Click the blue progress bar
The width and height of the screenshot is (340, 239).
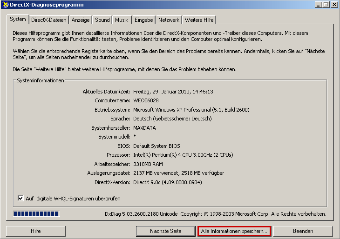tap(36, 214)
